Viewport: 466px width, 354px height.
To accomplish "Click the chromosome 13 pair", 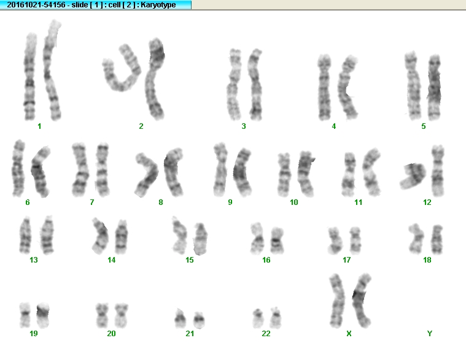I will [x=37, y=236].
